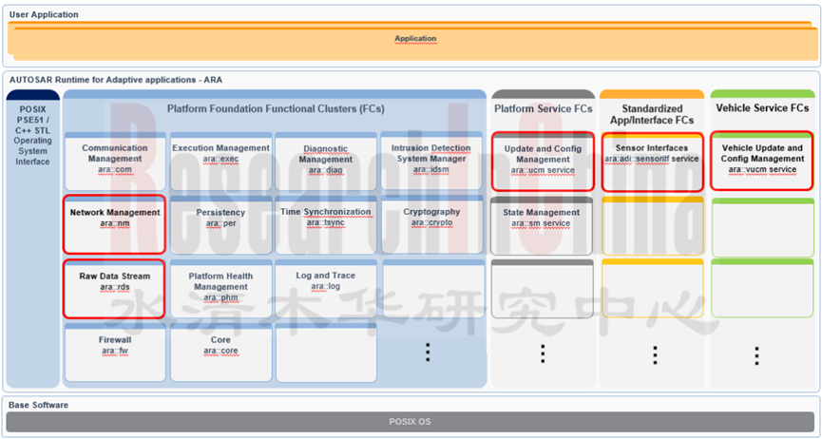
Task: Click the Core ara::core box
Action: tap(220, 346)
